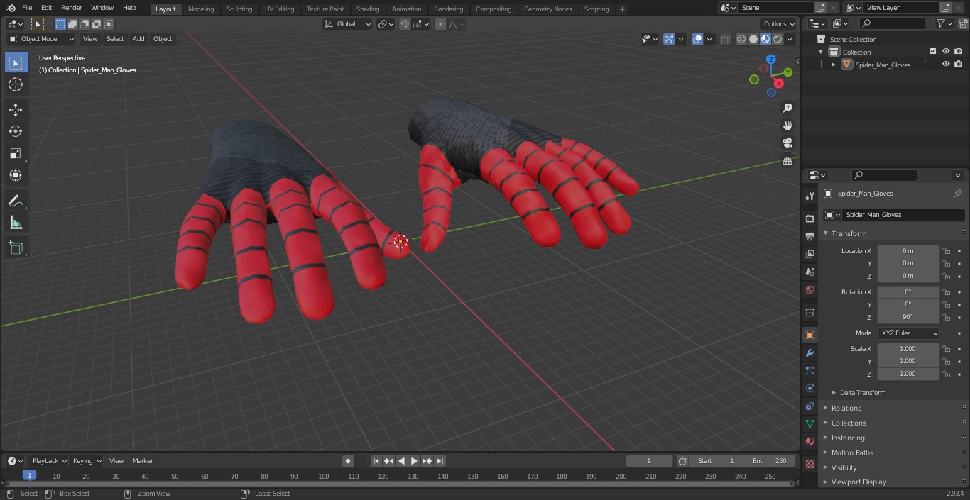
Task: Select the Move tool
Action: (16, 109)
